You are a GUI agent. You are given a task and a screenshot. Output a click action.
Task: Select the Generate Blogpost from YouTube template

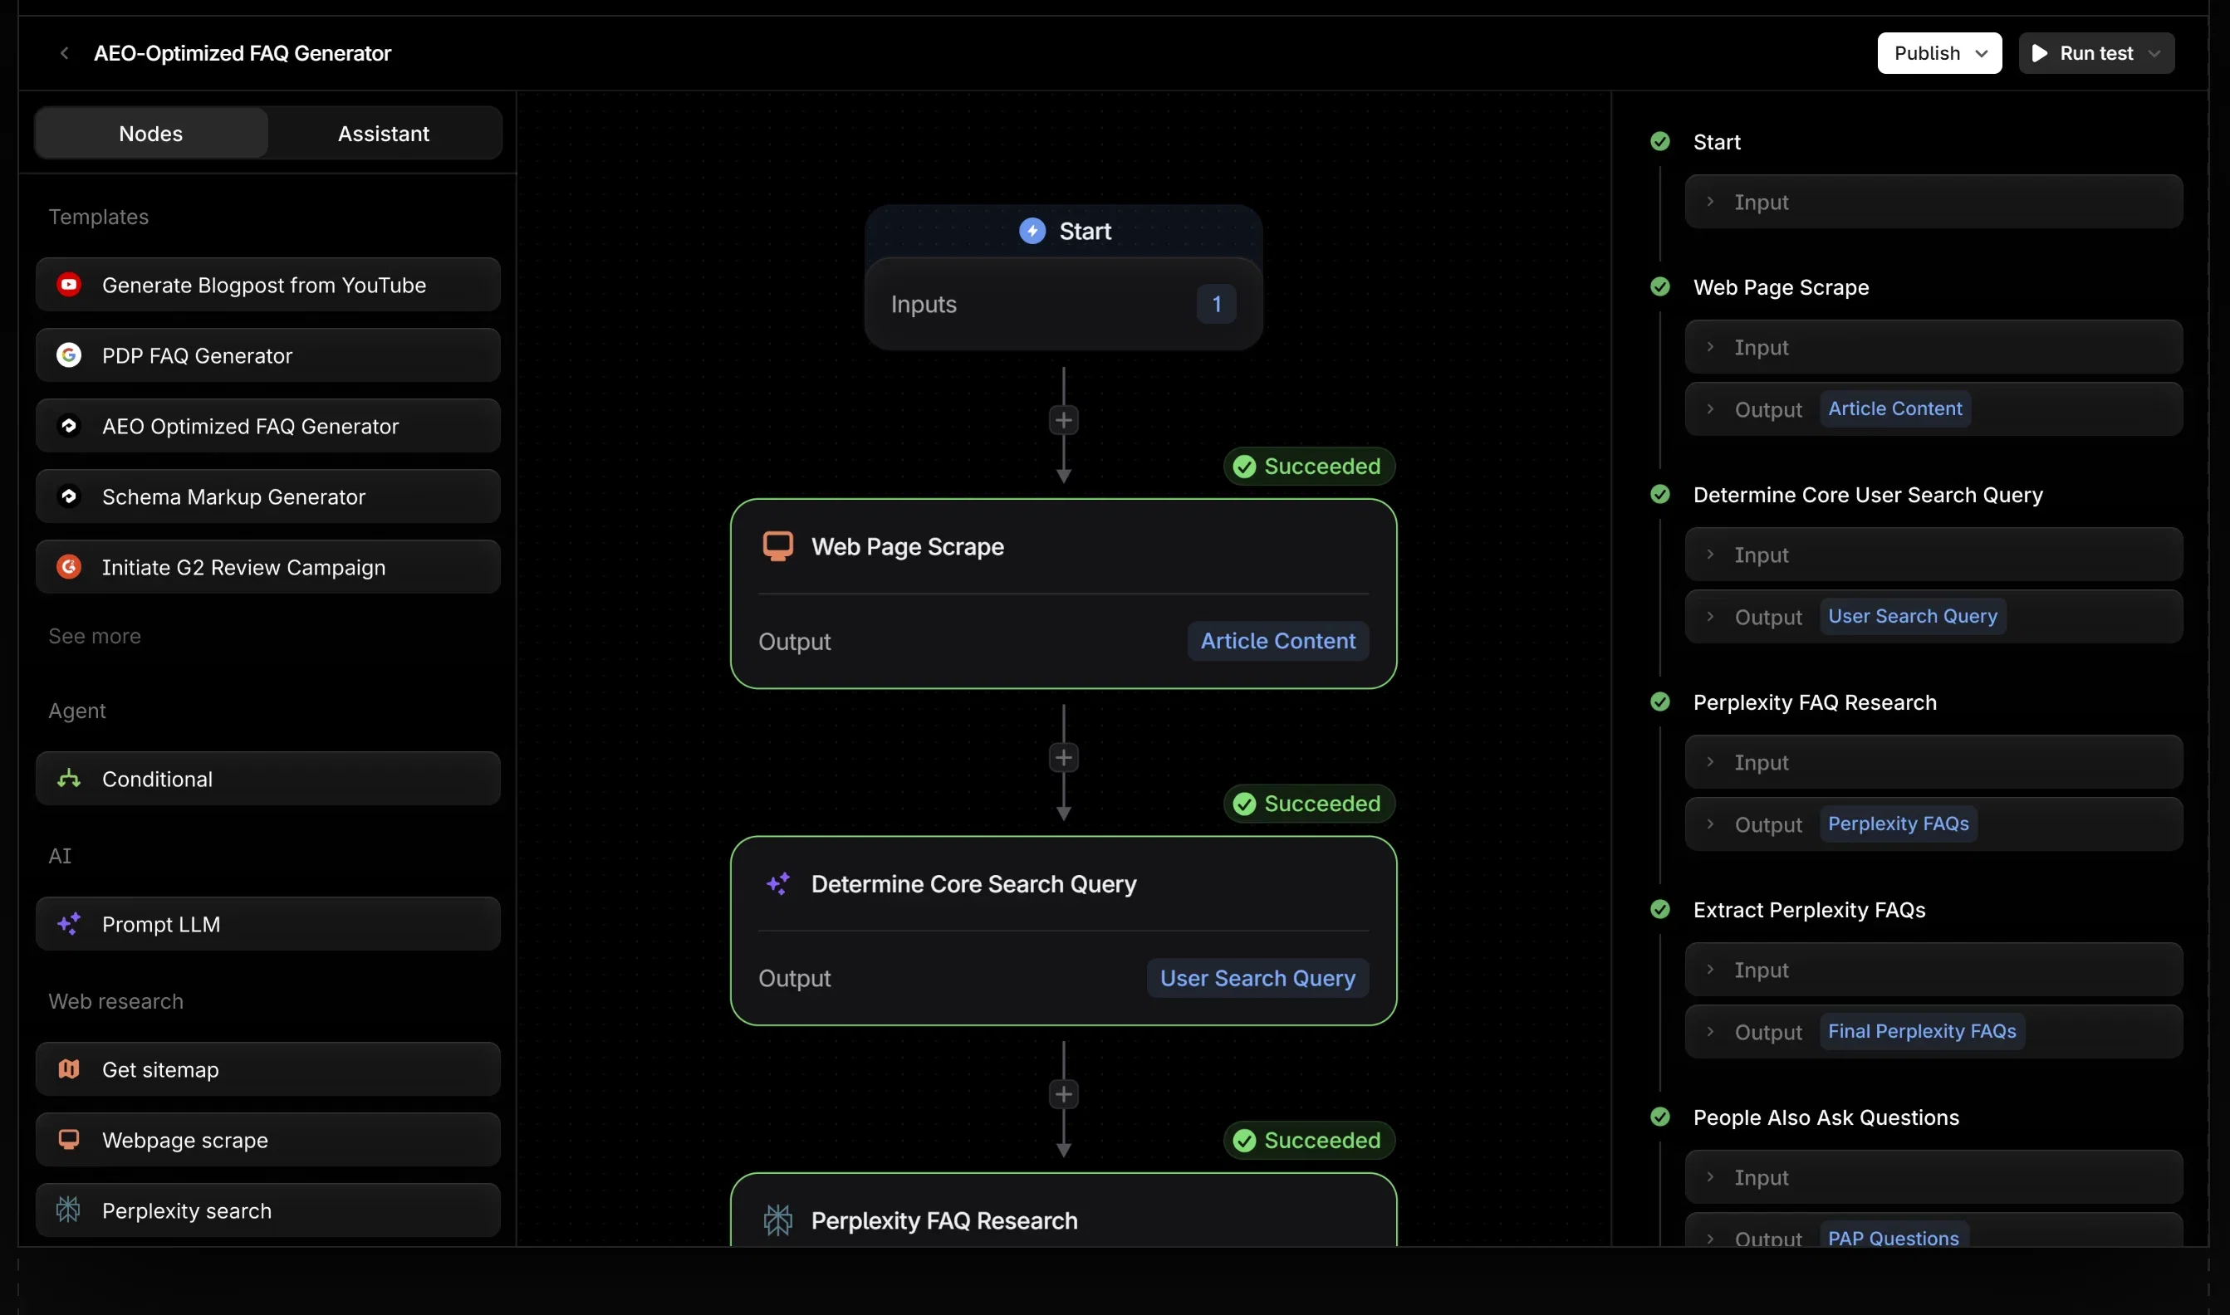(x=267, y=285)
